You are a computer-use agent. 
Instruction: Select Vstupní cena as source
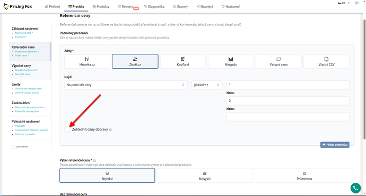pyautogui.click(x=278, y=61)
